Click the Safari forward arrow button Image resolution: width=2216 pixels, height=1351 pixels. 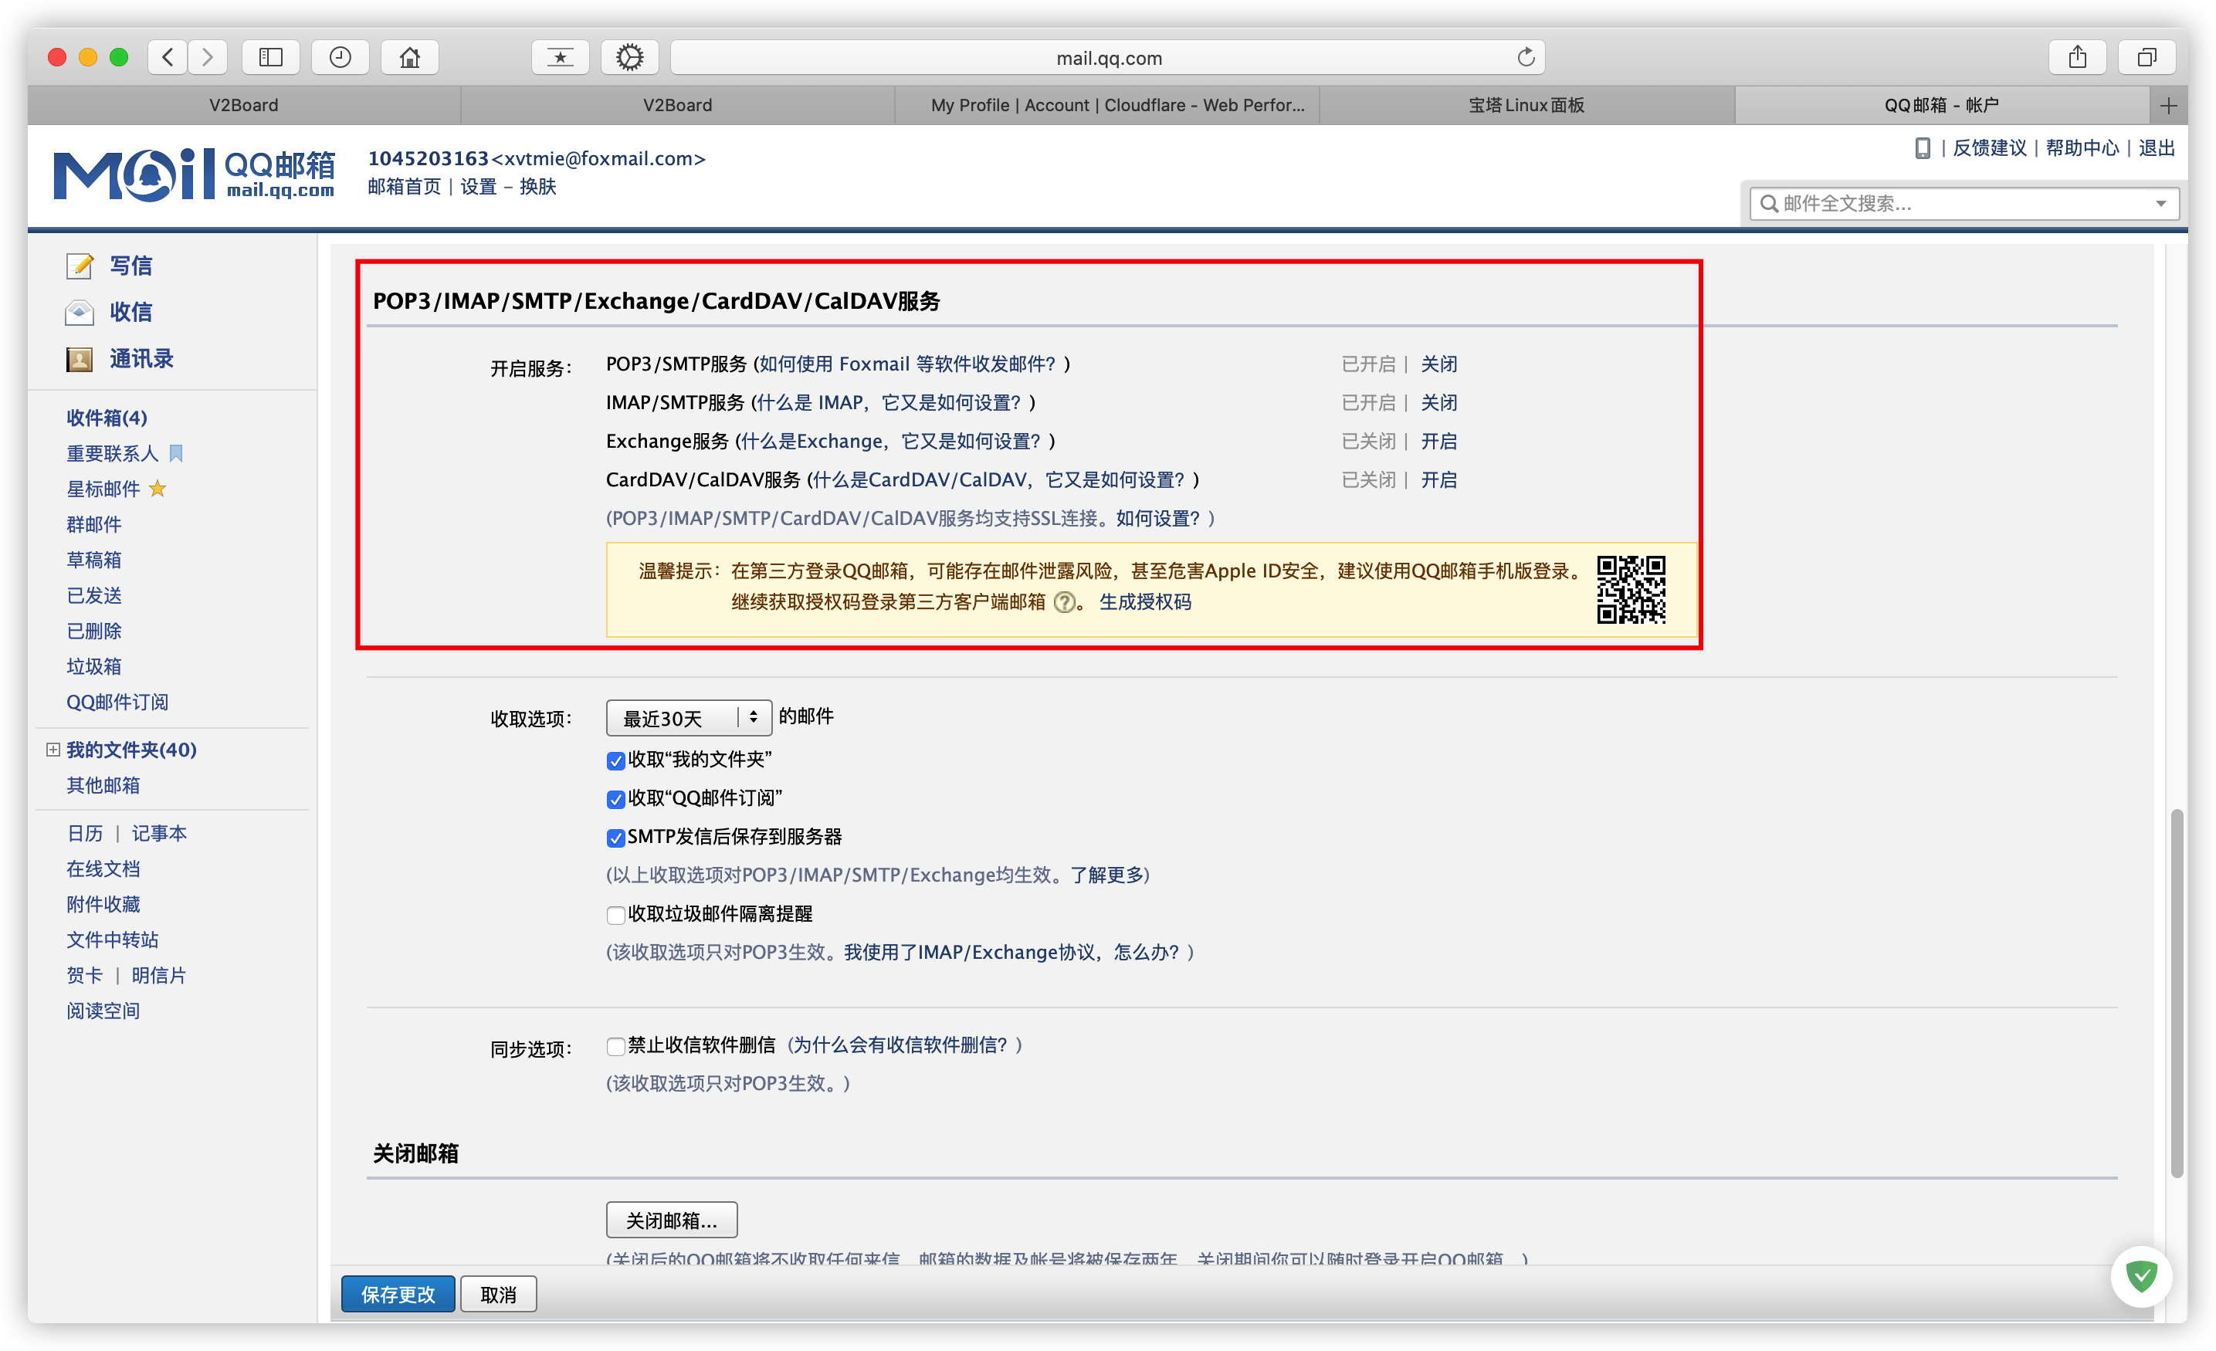coord(208,58)
